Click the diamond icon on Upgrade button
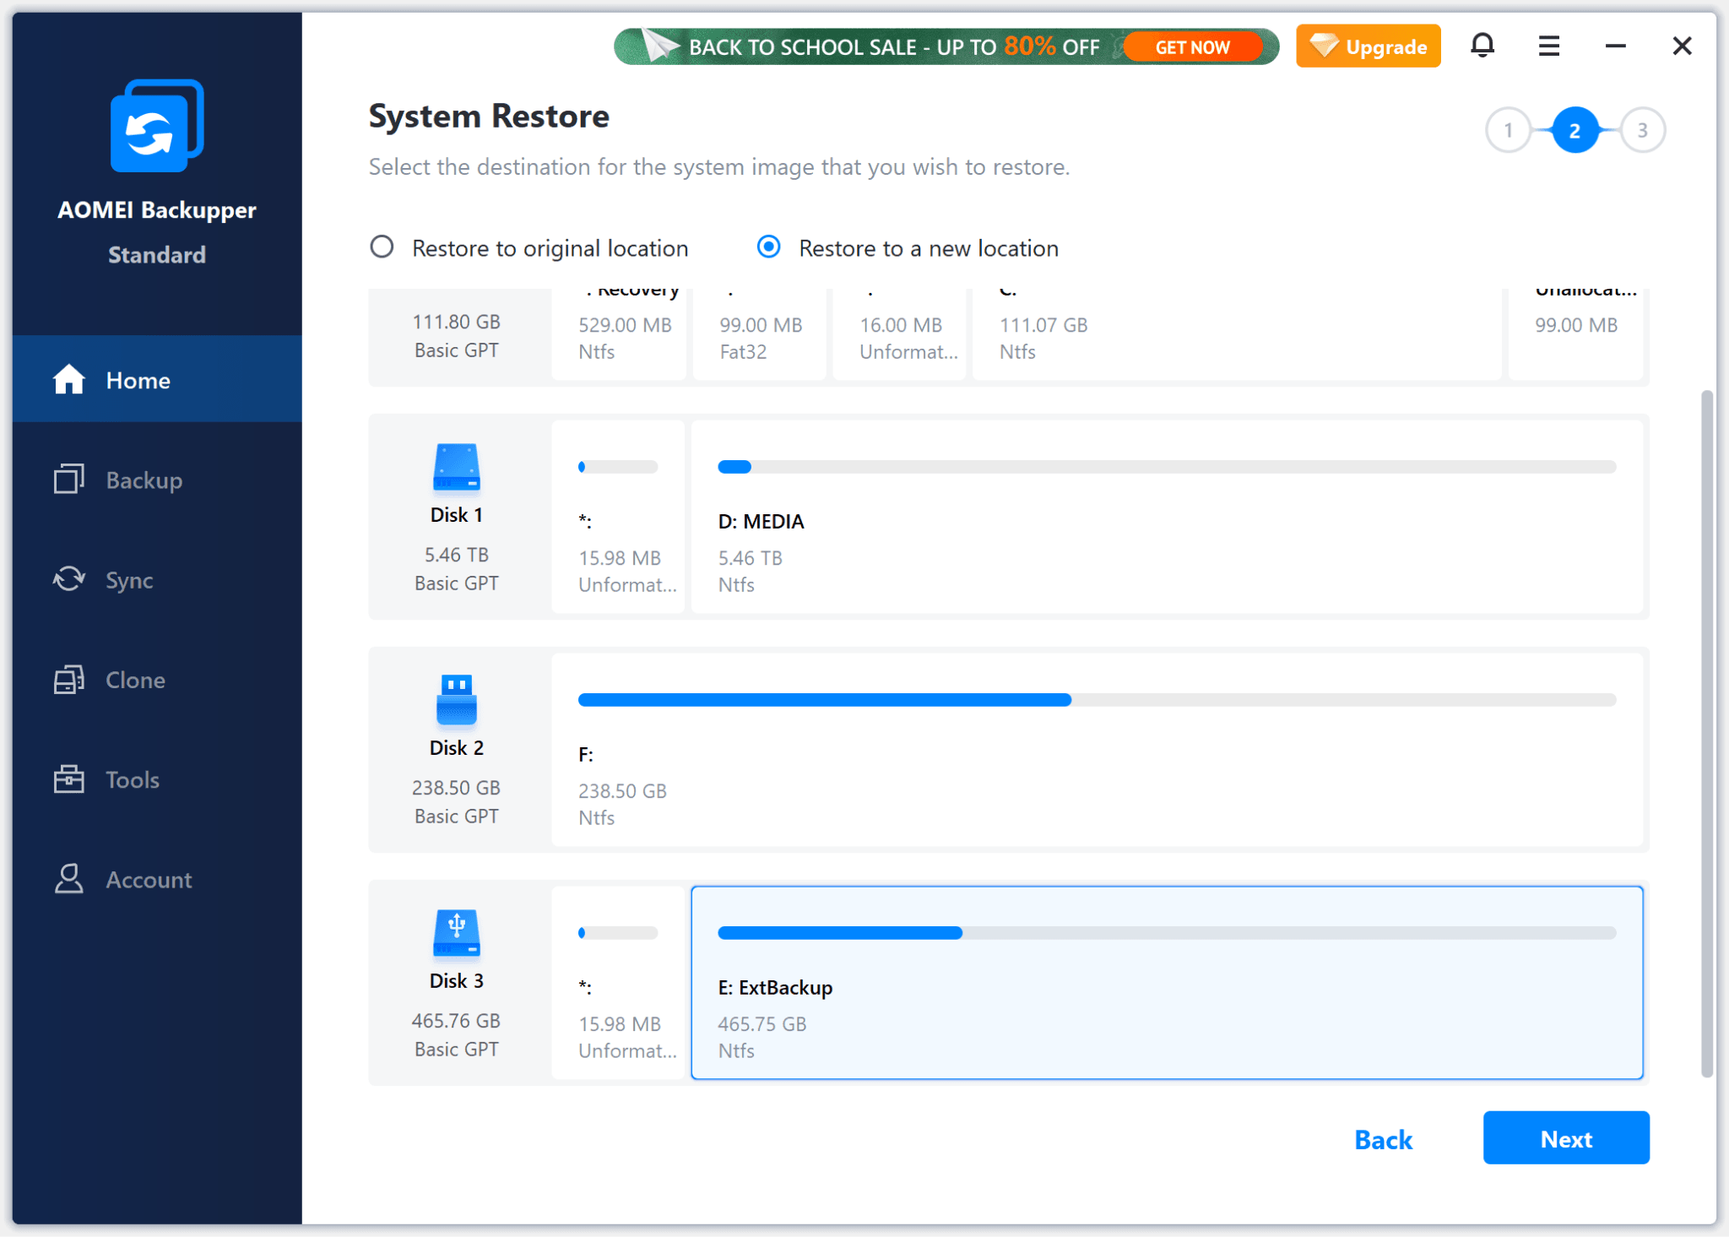The width and height of the screenshot is (1729, 1237). click(1324, 46)
